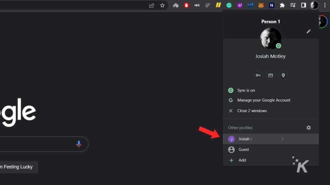The image size is (330, 185).
Task: Open the red ad-blocker extension icon
Action: click(x=186, y=5)
